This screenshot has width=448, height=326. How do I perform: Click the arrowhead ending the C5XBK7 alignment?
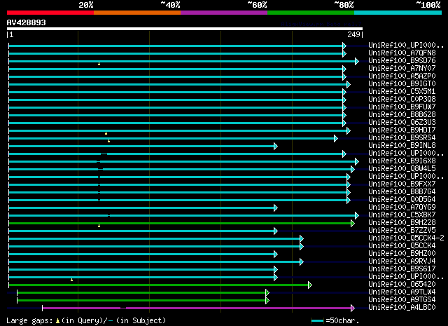357,215
